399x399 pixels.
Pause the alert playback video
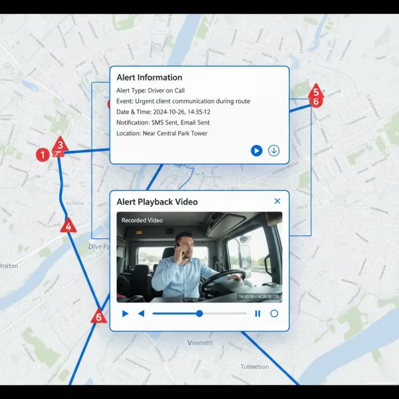(257, 313)
